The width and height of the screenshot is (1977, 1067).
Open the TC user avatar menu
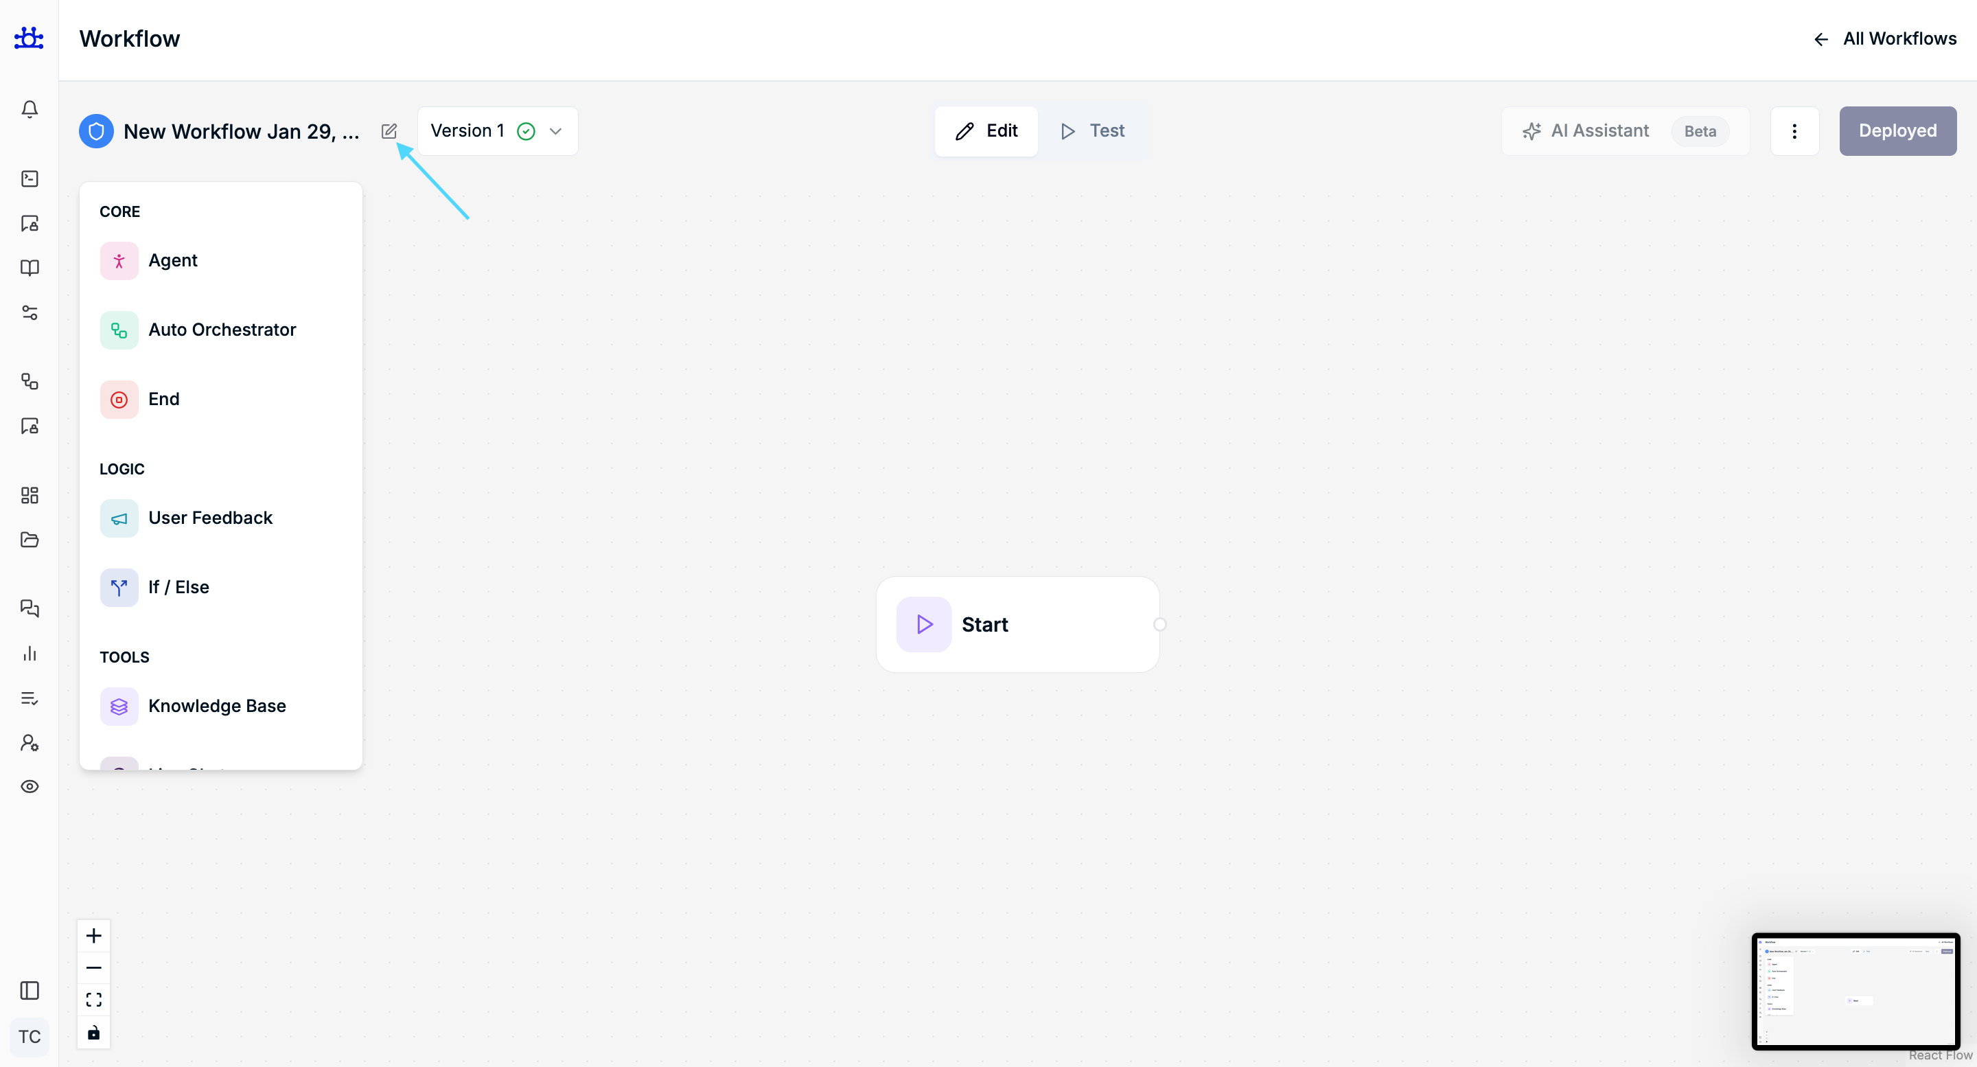click(29, 1037)
